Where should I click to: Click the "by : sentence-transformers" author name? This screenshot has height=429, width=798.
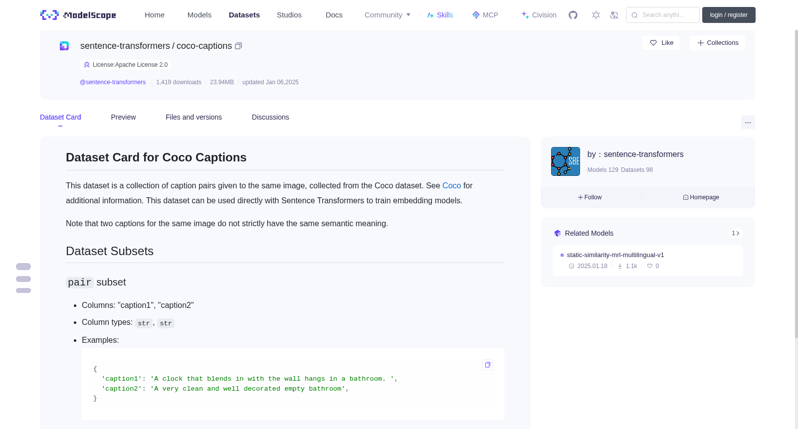pyautogui.click(x=635, y=154)
